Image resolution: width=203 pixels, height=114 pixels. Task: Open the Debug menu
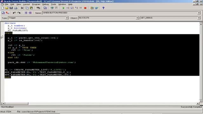point(46,4)
